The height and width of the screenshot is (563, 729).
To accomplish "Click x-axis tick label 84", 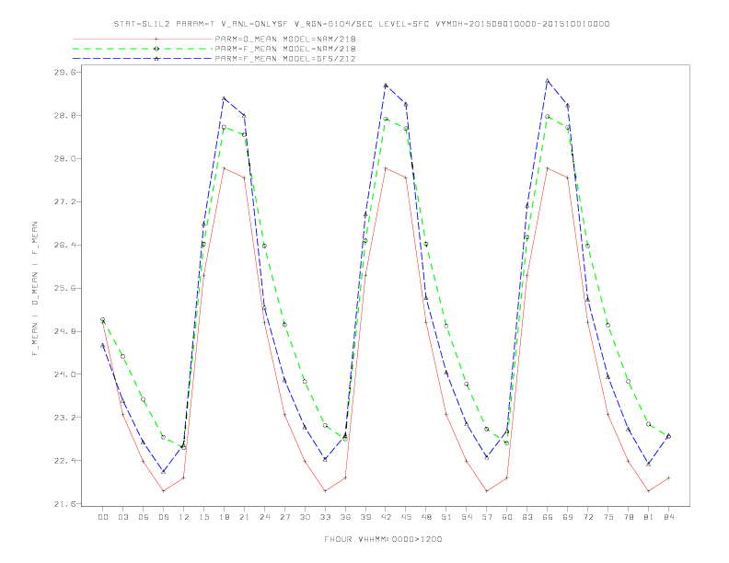I will [669, 517].
